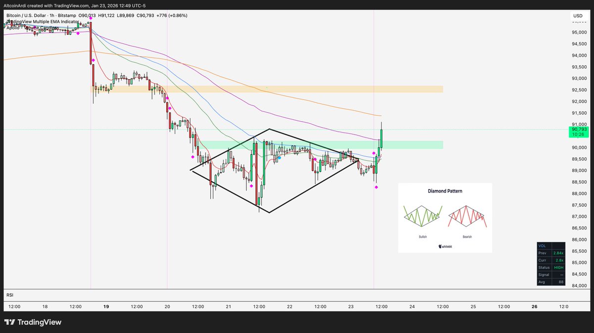This screenshot has width=594, height=333.
Task: Click the 86,500 price axis label
Action: click(580, 228)
